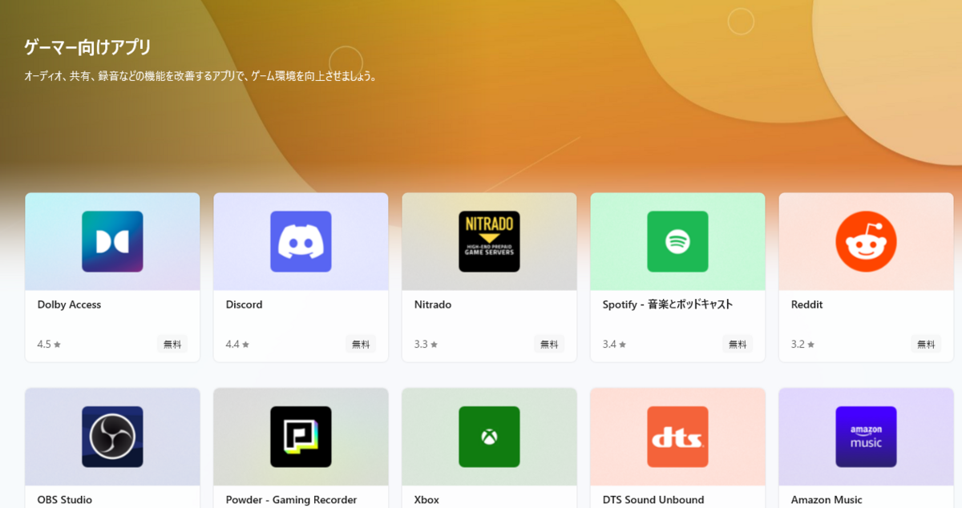962x508 pixels.
Task: Open the Amazon Music app icon
Action: point(866,437)
